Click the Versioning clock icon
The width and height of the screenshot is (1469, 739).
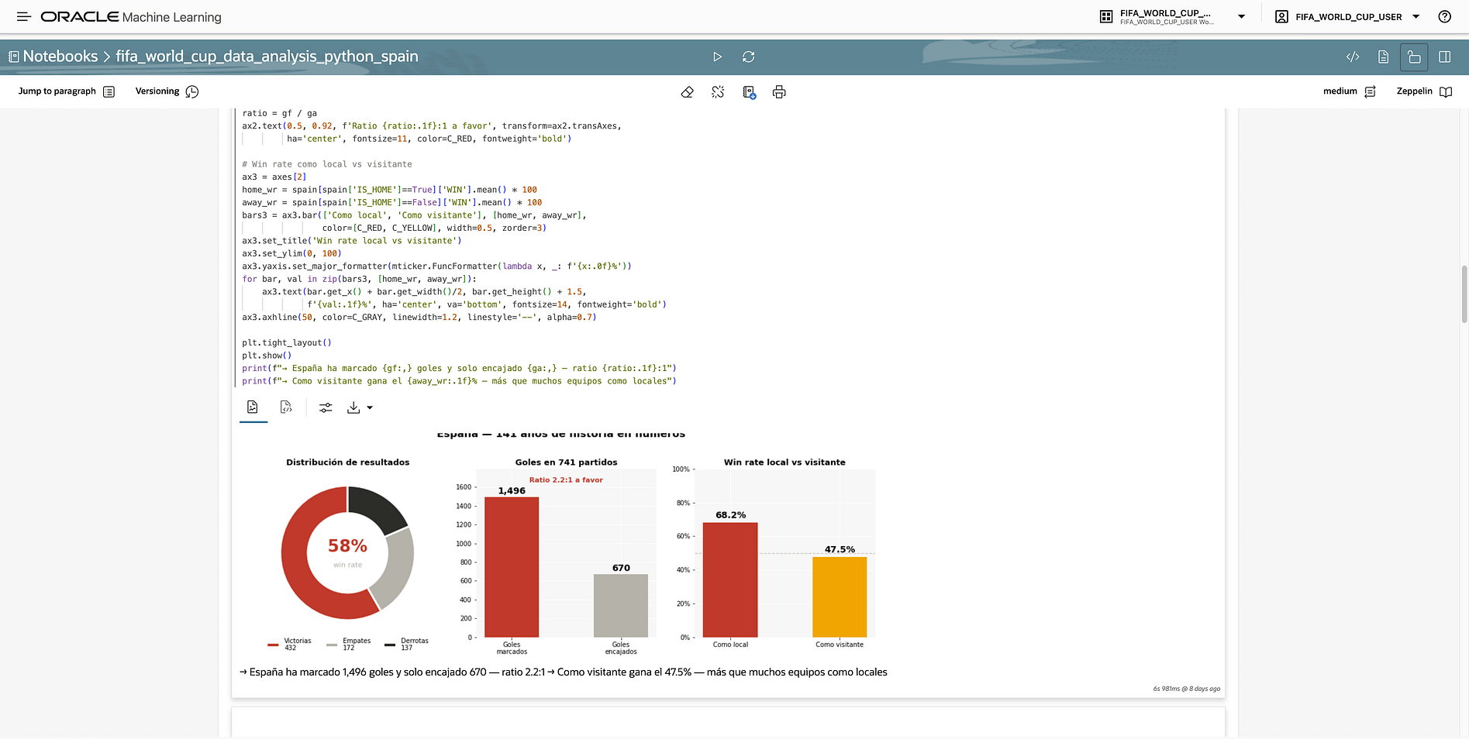[x=192, y=91]
